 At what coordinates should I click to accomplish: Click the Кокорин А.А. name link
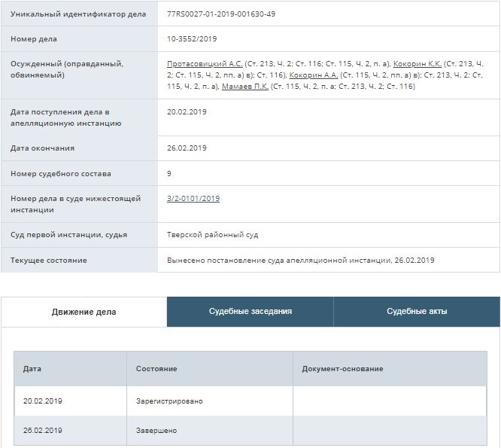click(x=313, y=75)
